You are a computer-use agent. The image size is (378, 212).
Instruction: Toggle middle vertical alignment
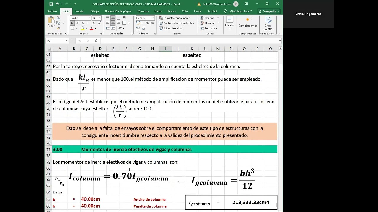113,18
